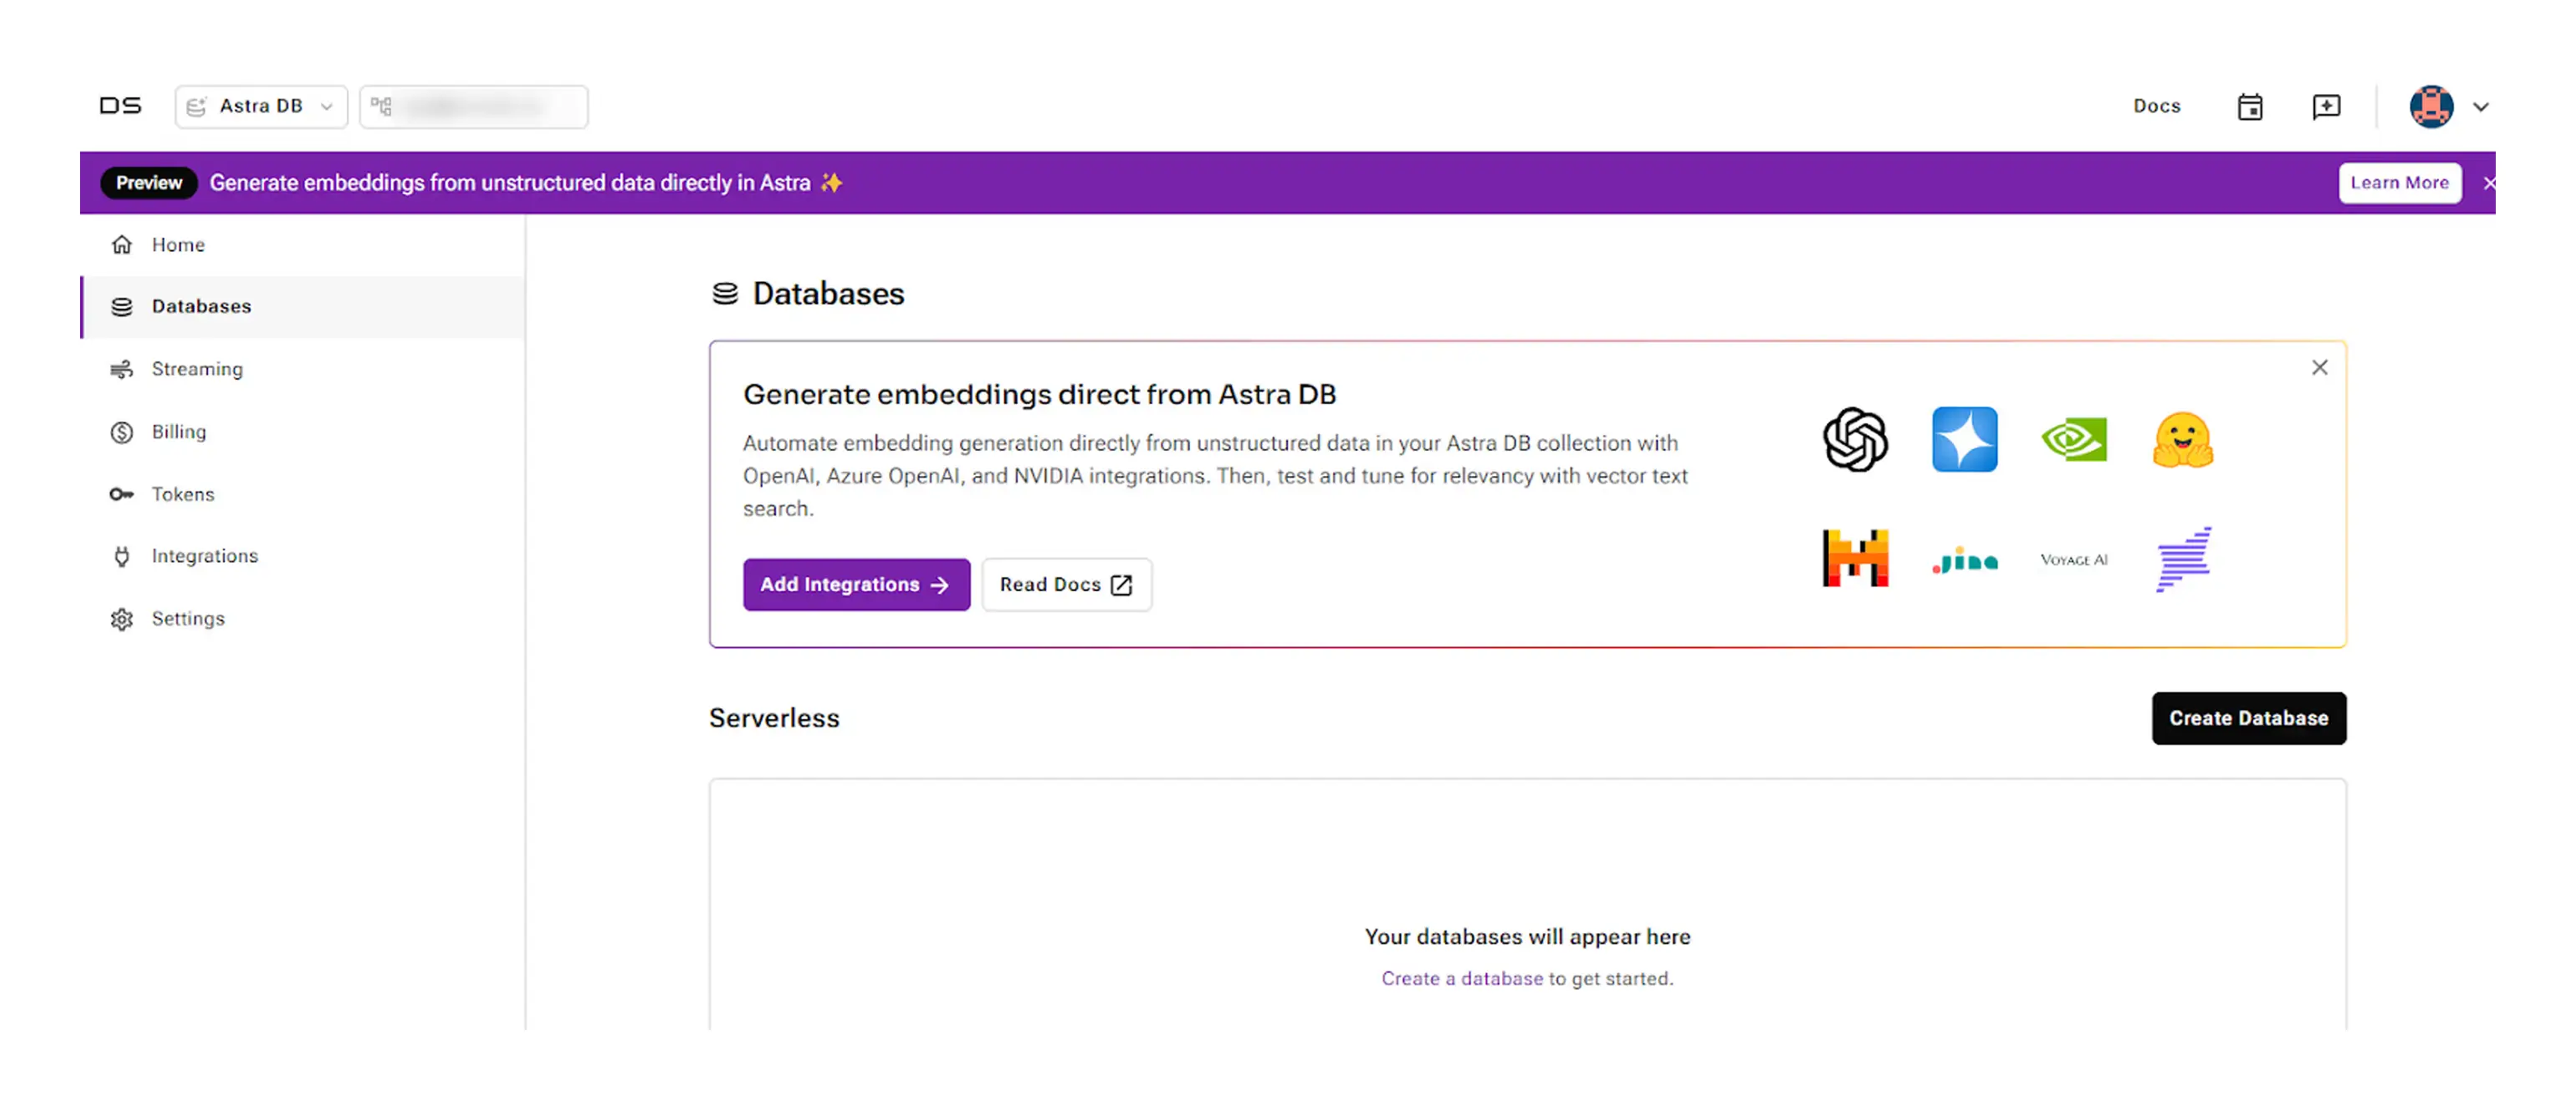Open Integrations in the sidebar
This screenshot has width=2576, height=1110.
tap(204, 556)
